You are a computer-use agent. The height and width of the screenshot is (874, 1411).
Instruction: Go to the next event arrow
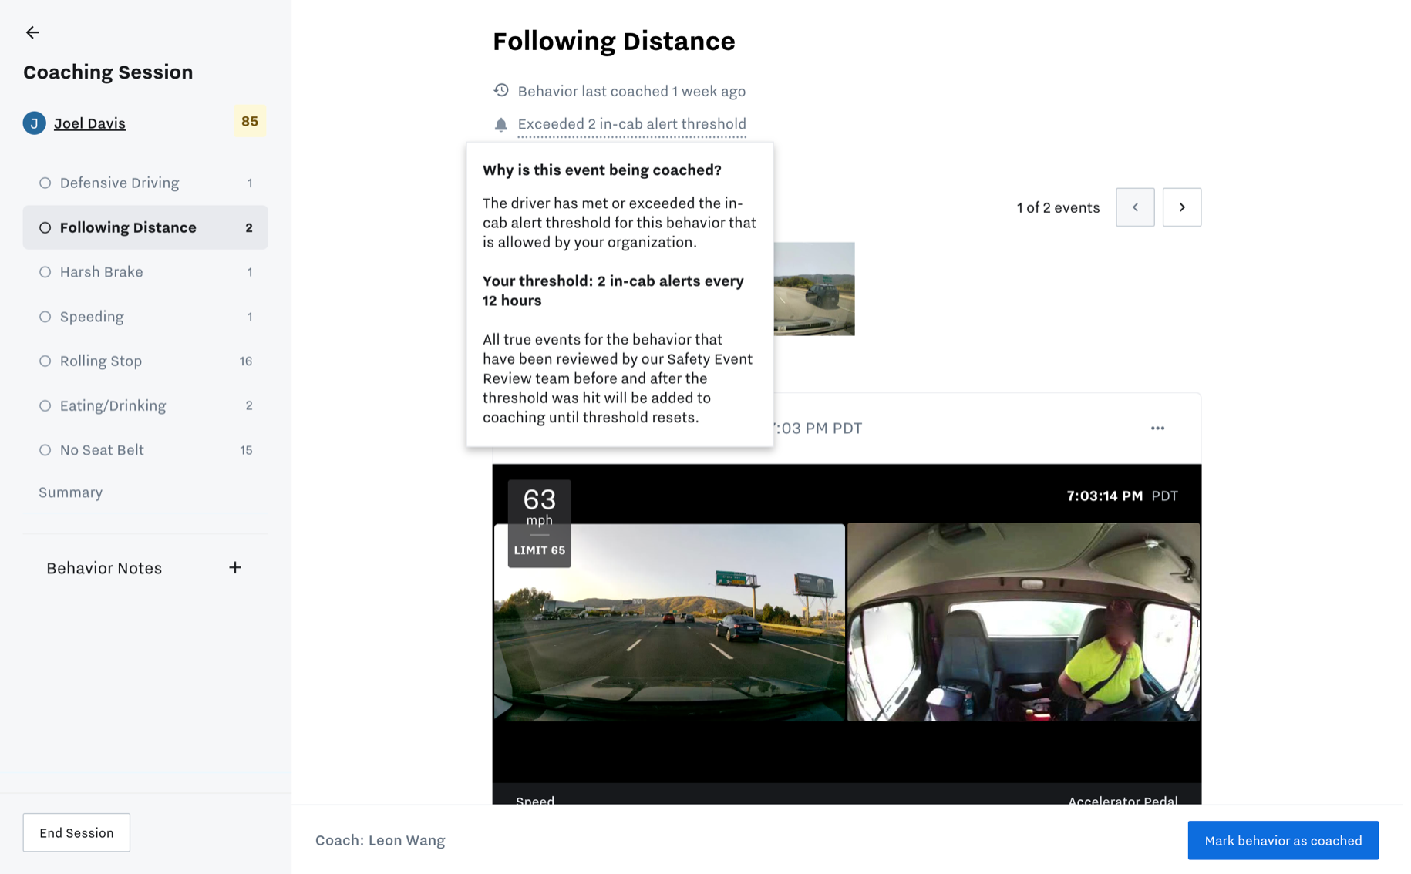pyautogui.click(x=1181, y=207)
